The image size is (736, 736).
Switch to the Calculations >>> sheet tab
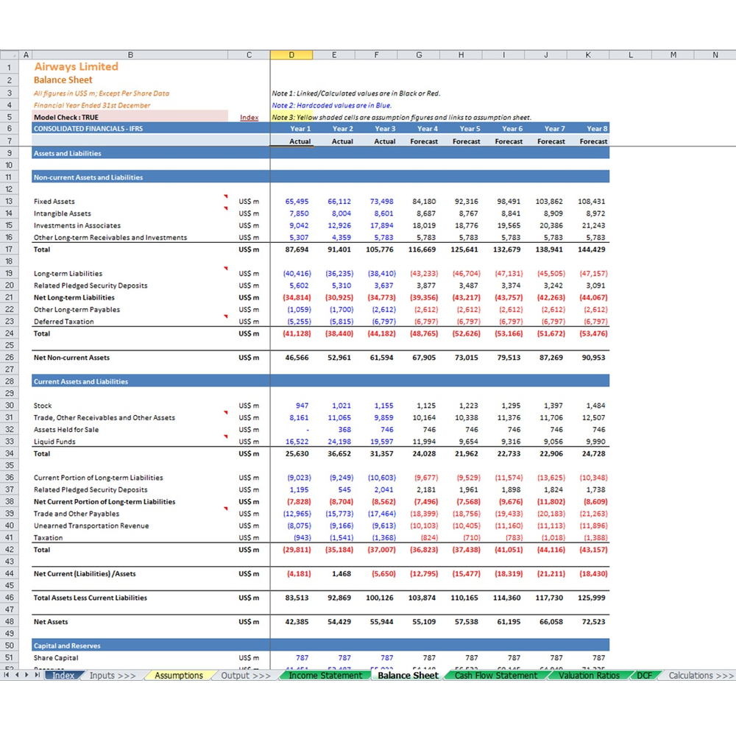pos(701,676)
